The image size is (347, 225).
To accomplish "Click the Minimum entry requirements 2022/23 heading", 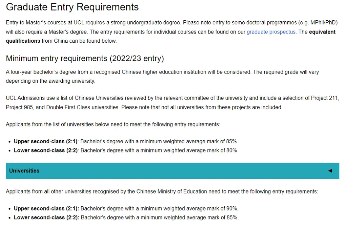I will (85, 58).
